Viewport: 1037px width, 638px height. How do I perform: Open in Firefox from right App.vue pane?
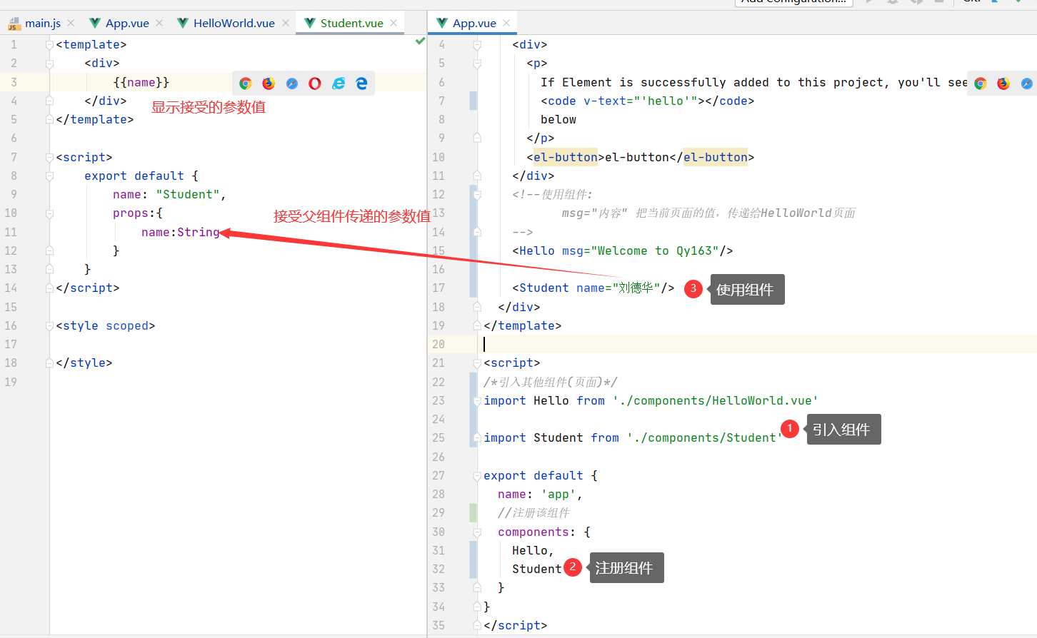[1003, 83]
